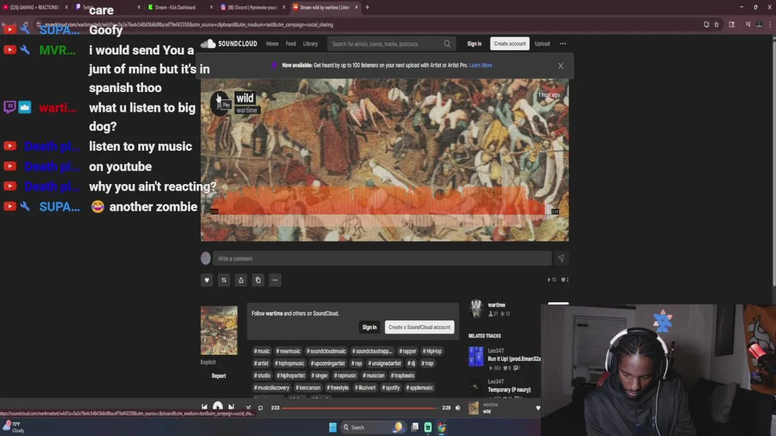The width and height of the screenshot is (776, 436).
Task: Dismiss the Artist Pro banner
Action: [x=561, y=65]
